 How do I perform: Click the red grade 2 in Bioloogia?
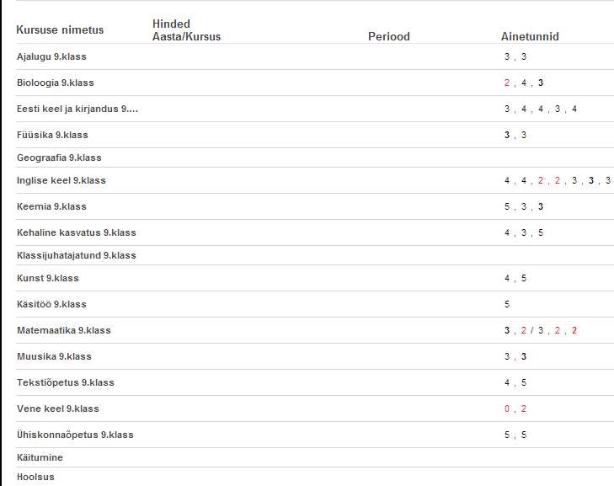(507, 83)
